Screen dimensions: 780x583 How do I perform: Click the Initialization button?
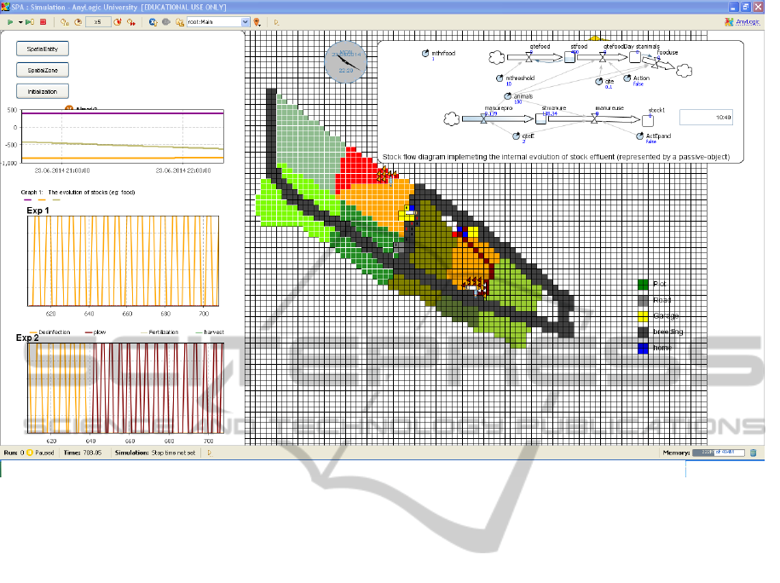click(x=43, y=91)
